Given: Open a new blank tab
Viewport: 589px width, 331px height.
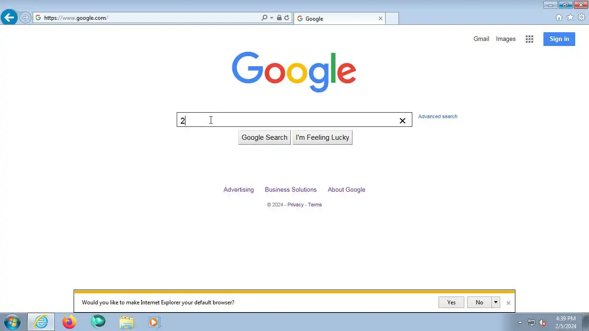Looking at the screenshot, I should click(392, 18).
